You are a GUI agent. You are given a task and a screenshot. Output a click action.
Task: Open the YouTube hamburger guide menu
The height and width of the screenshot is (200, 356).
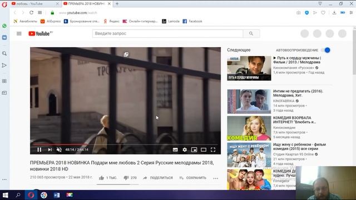[19, 33]
